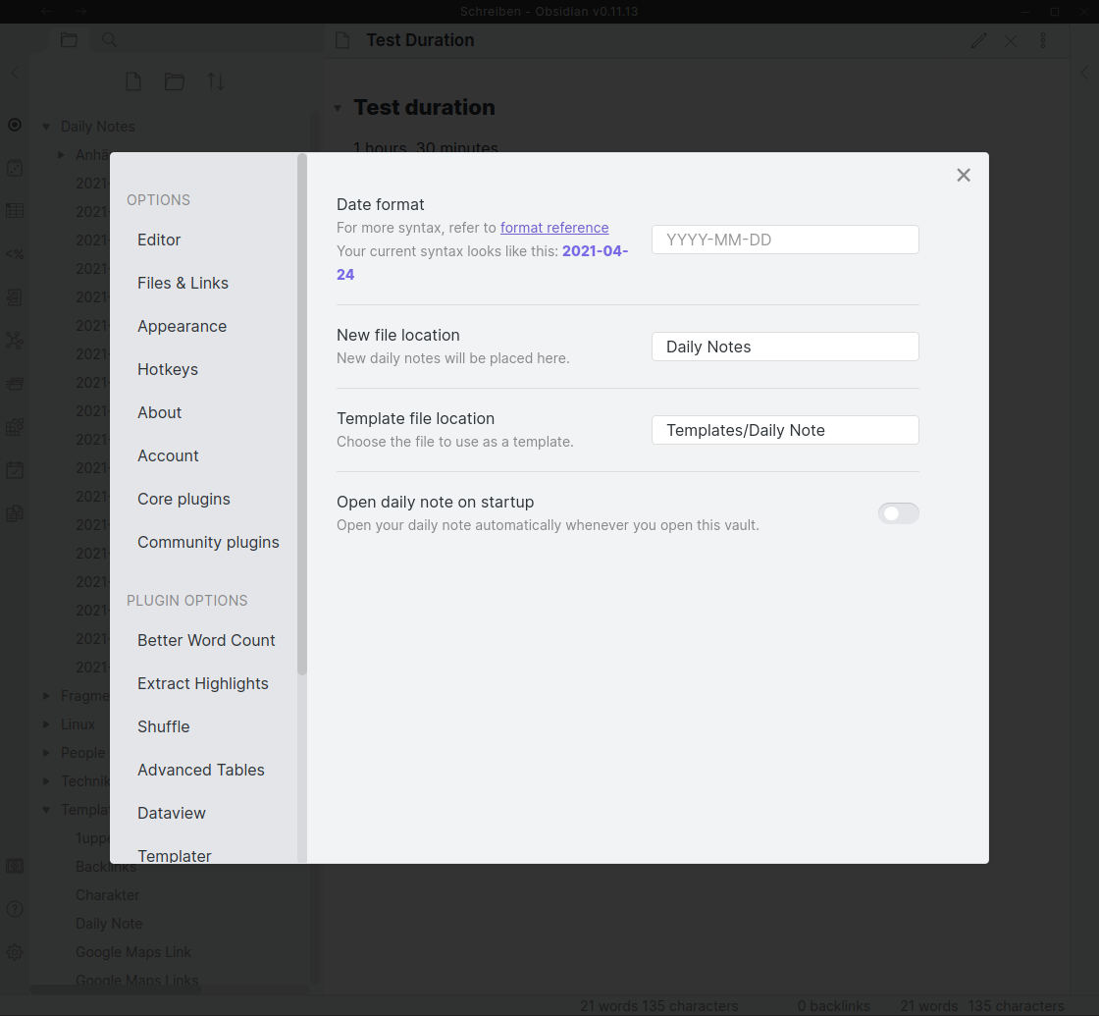Create a new note using the new-file icon

tap(133, 81)
